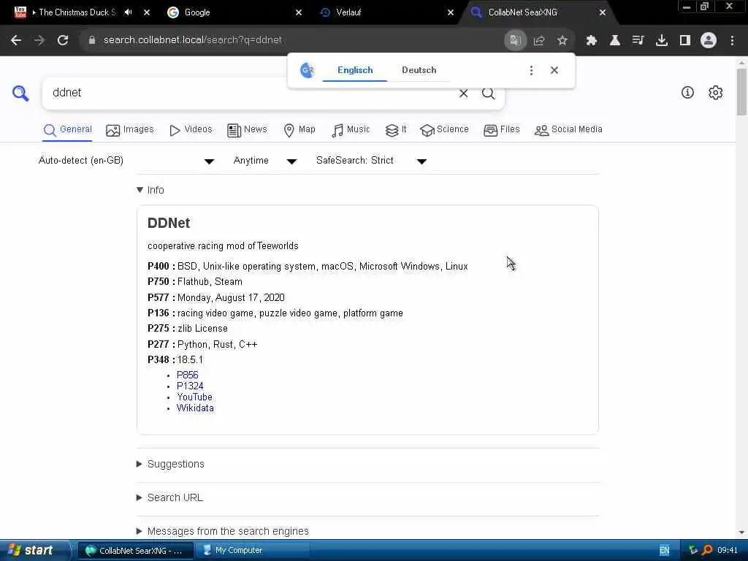Image resolution: width=748 pixels, height=561 pixels.
Task: Click the translate page icon in address bar
Action: pos(515,41)
